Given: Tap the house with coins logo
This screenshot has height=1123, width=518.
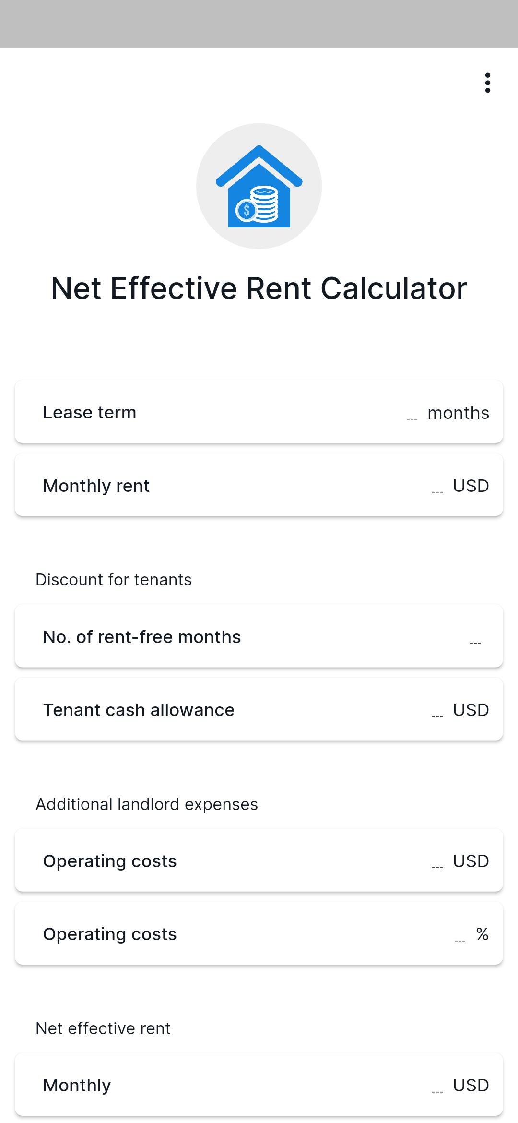Looking at the screenshot, I should (259, 186).
